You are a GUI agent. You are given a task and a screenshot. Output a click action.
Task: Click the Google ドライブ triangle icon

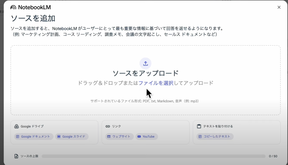[x=17, y=126]
